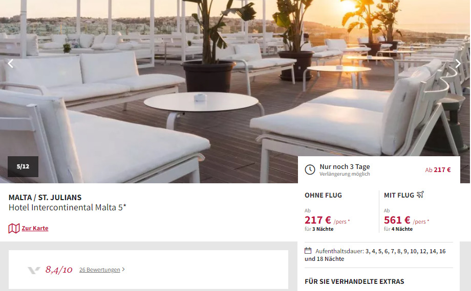Viewport: 471px width, 291px height.
Task: Click the 5/12 photo counter badge
Action: click(23, 166)
